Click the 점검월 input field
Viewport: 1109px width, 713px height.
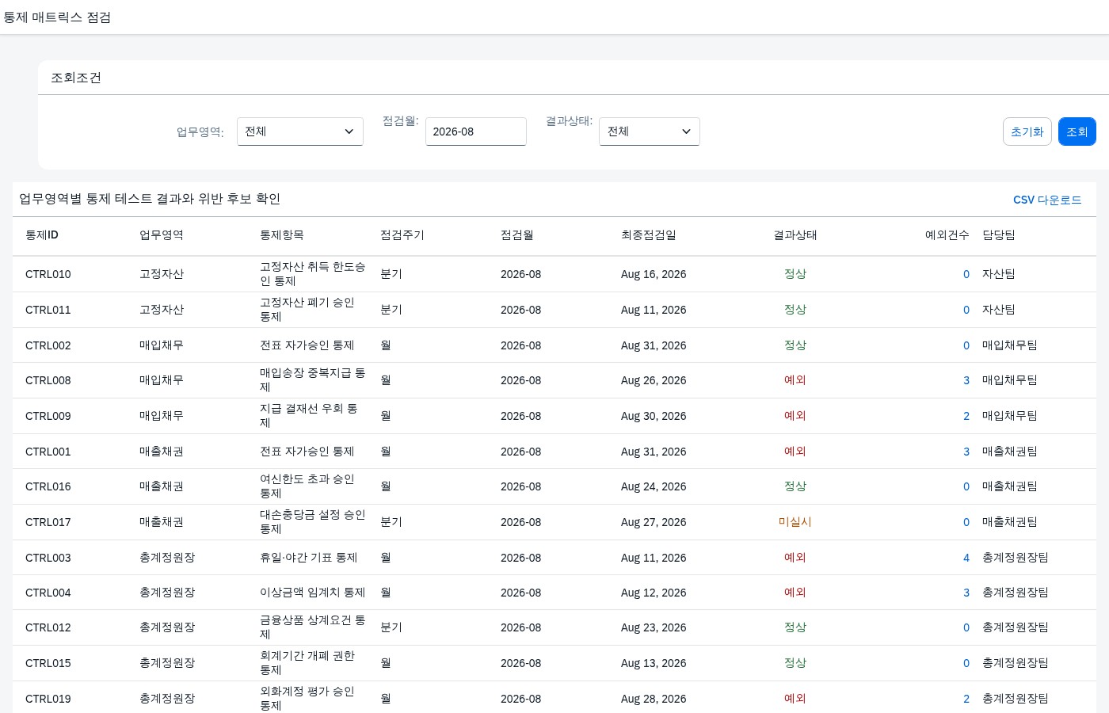[x=476, y=132]
